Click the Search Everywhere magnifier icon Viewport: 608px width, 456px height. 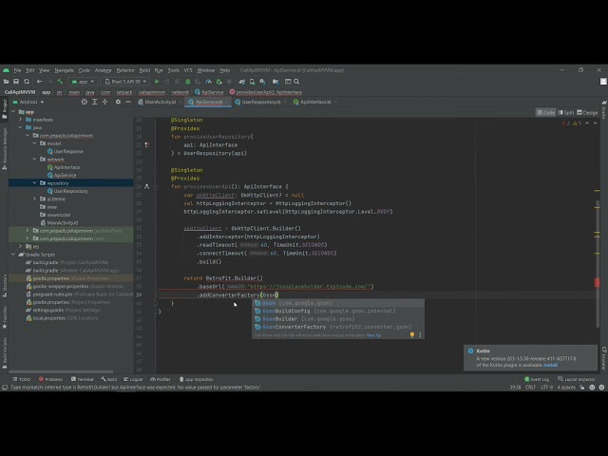296,82
